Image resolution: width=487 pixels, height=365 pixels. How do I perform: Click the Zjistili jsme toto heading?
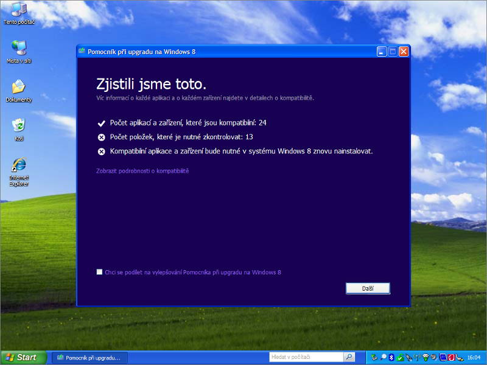151,84
